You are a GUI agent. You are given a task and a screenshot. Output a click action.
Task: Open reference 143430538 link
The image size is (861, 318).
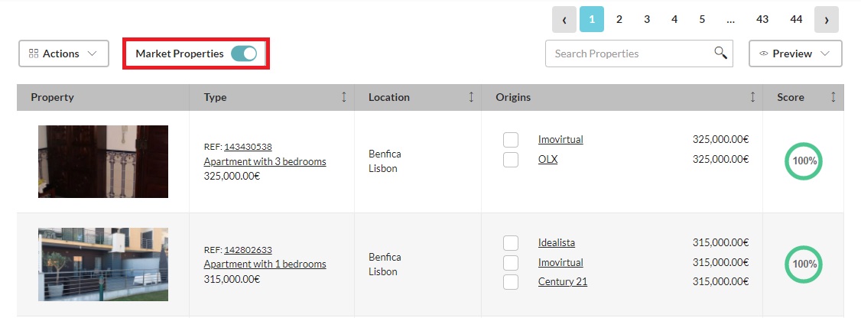coord(248,147)
